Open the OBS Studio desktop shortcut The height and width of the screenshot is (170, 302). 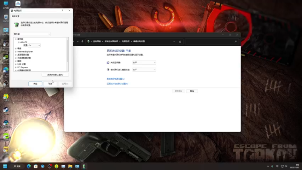pos(6,84)
